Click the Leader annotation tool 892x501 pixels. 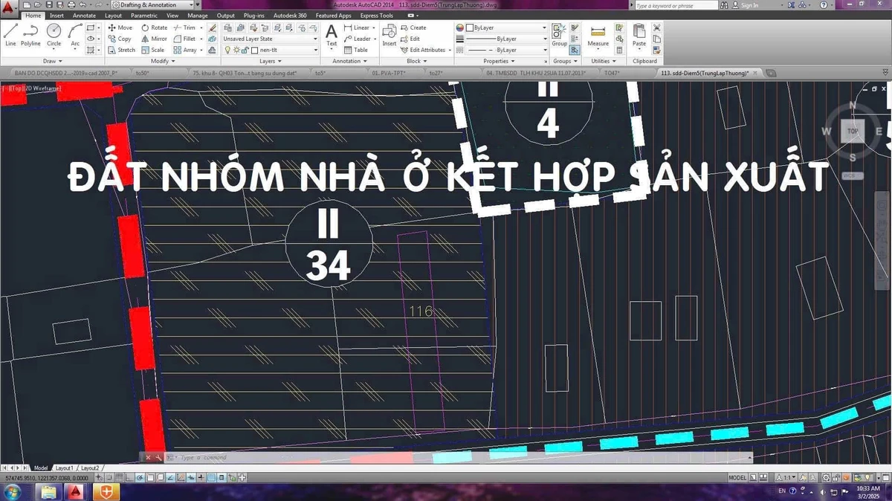click(x=358, y=39)
